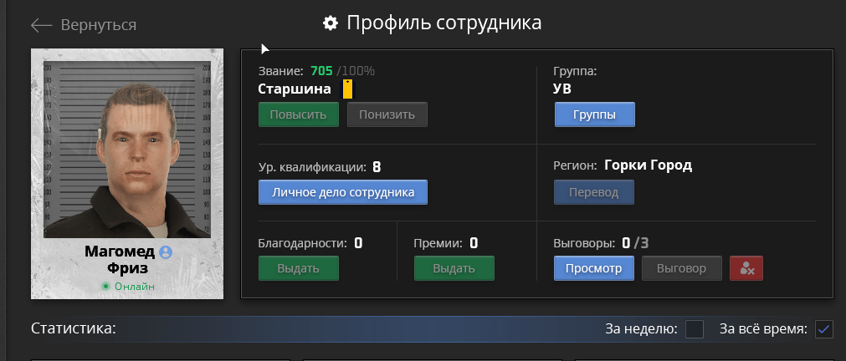
Task: Click the green online status dot
Action: [x=105, y=287]
